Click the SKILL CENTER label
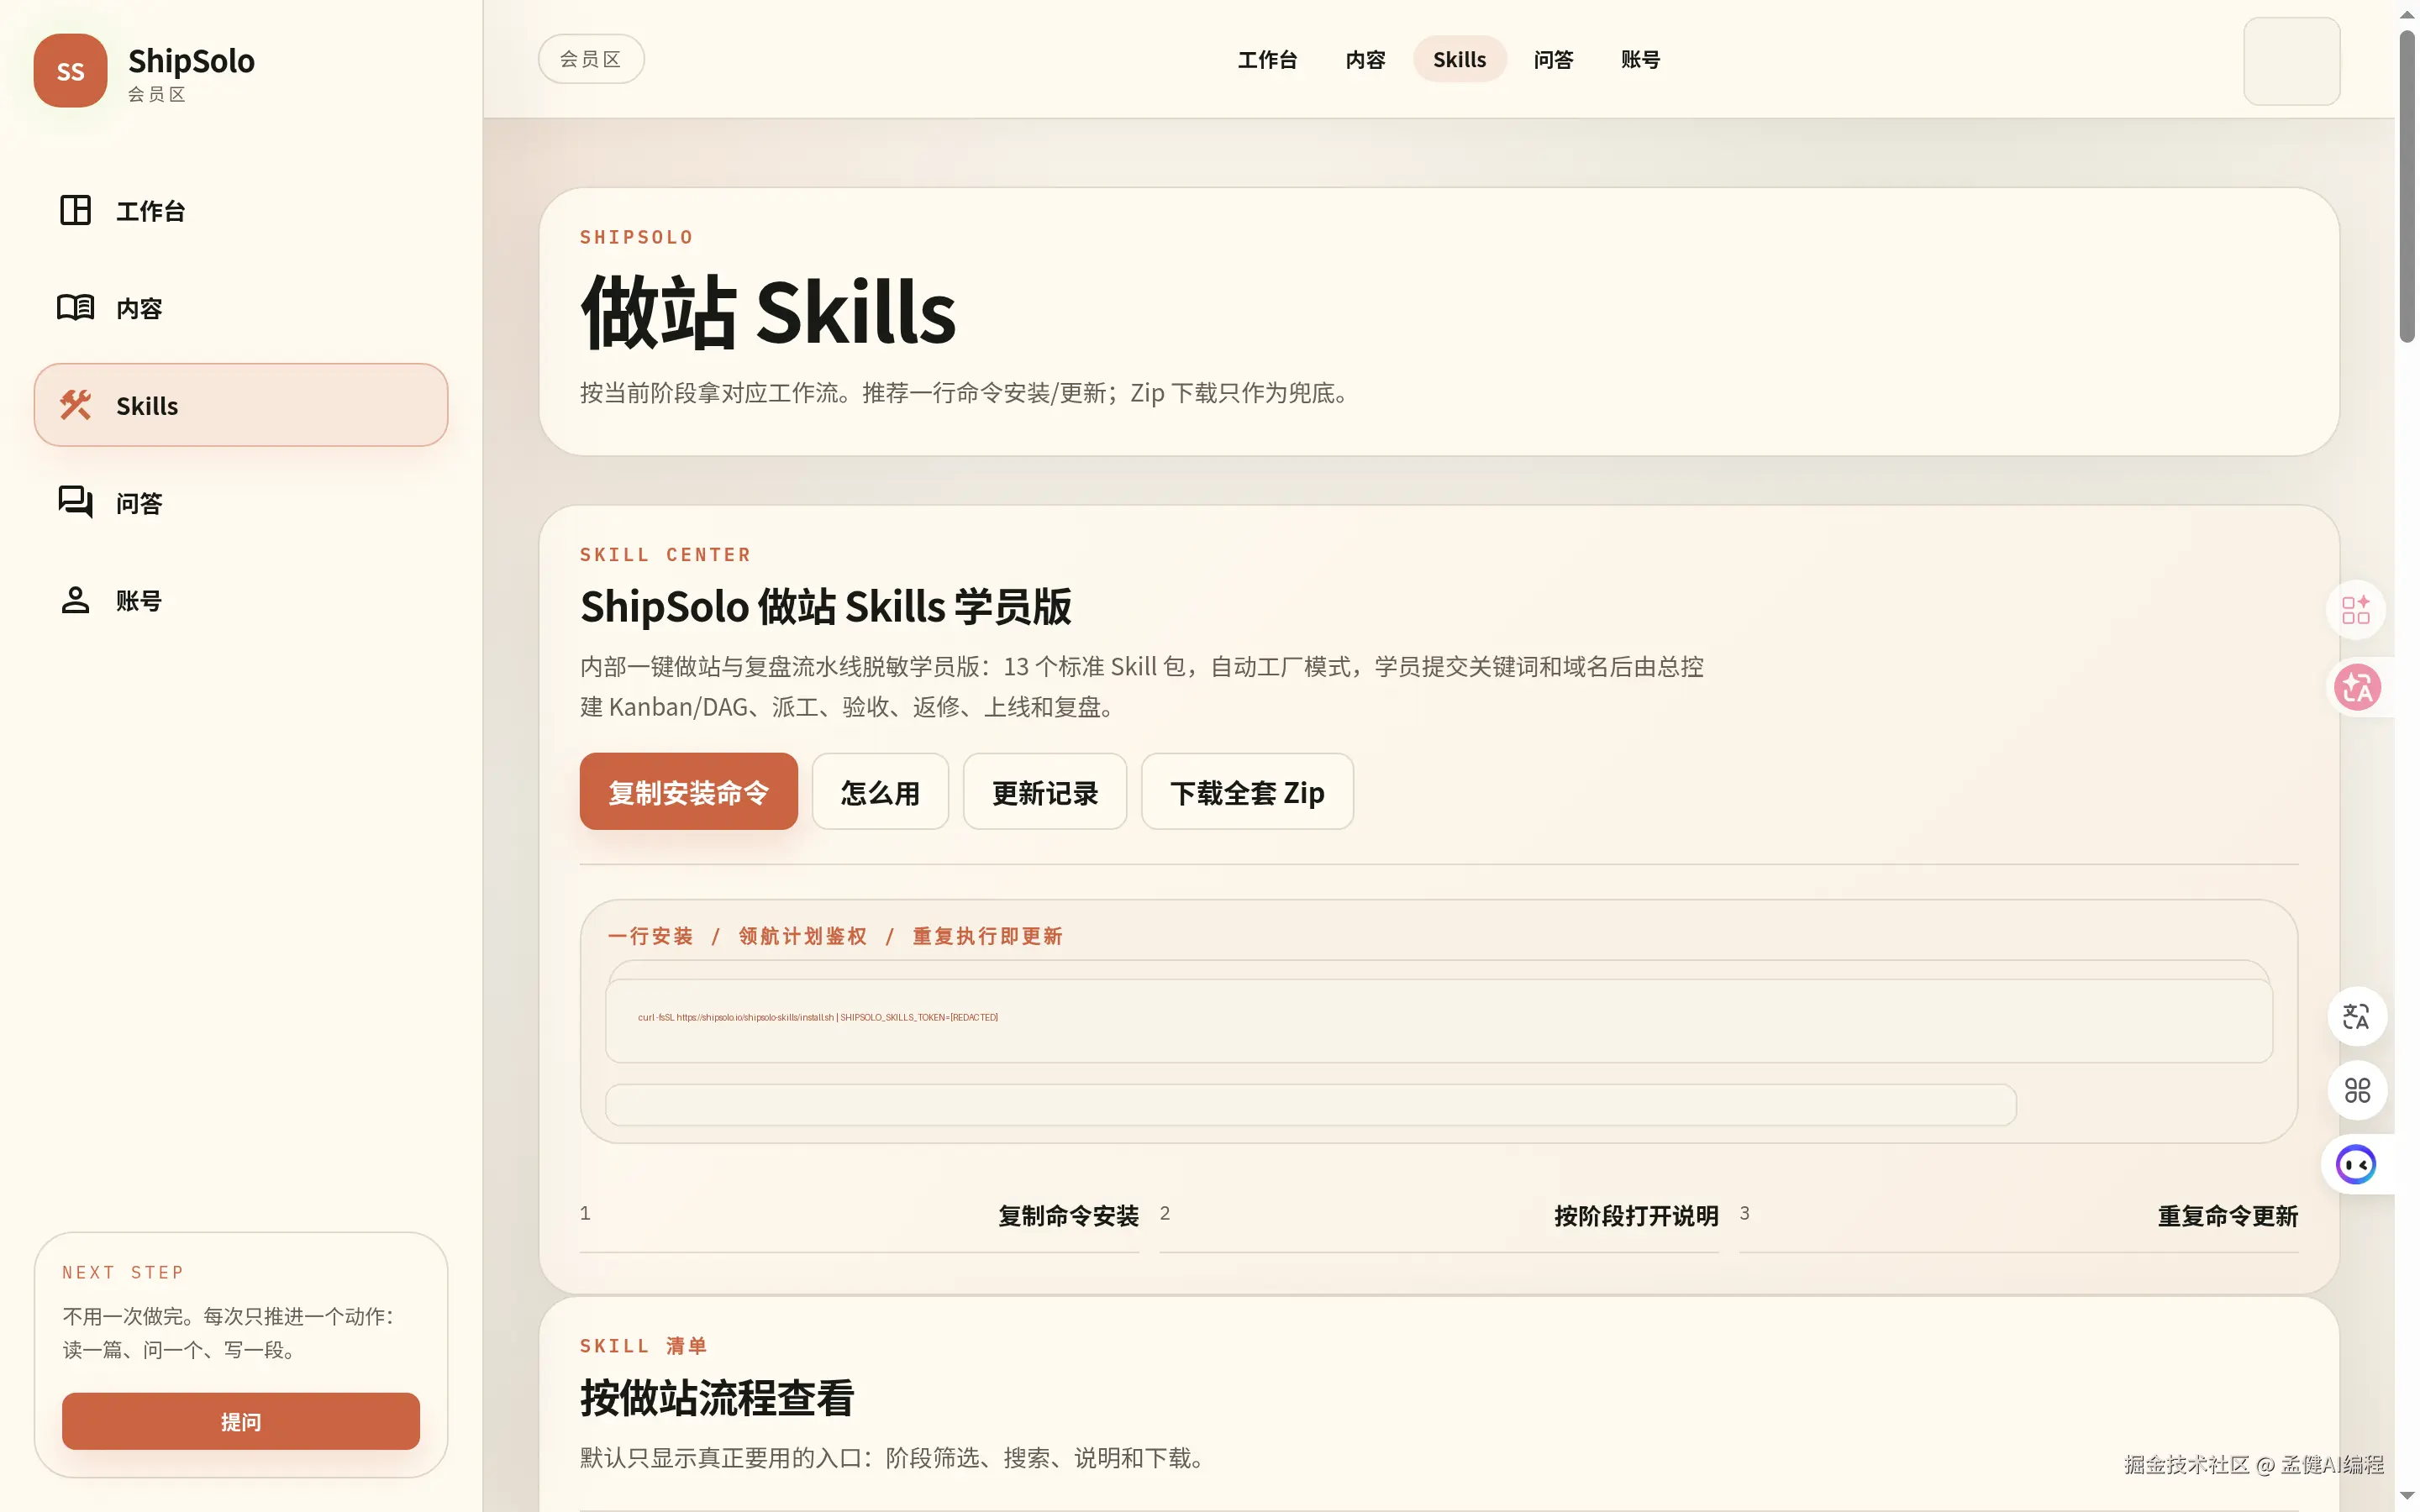Screen dimensions: 2420x1512 point(665,554)
